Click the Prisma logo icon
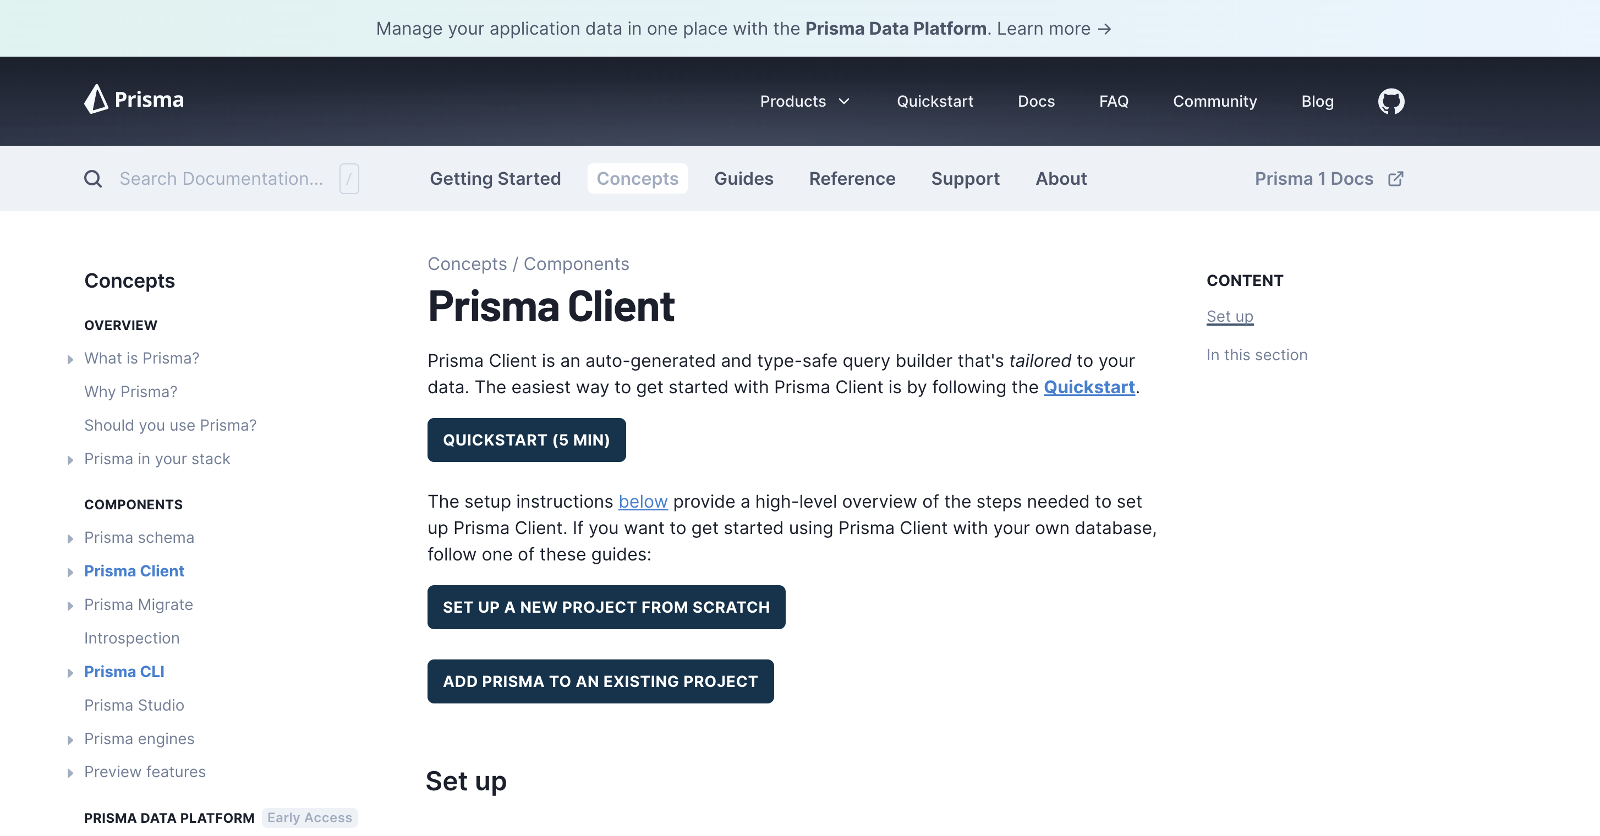 coord(96,100)
